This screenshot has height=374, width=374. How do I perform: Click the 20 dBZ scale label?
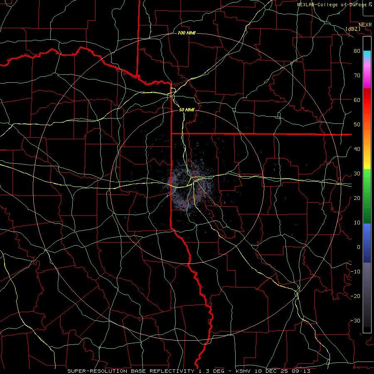(x=357, y=198)
